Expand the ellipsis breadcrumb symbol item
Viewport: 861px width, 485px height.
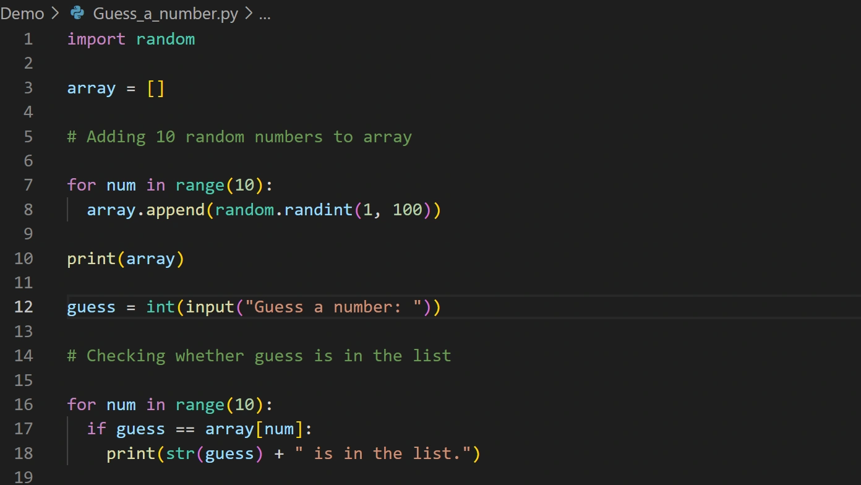pos(265,14)
